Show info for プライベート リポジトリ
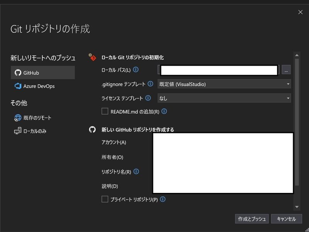Image resolution: width=309 pixels, height=232 pixels. click(x=163, y=199)
